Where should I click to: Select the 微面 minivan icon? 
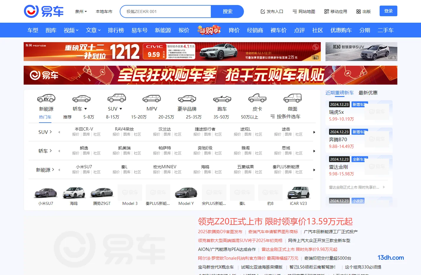tap(292, 98)
